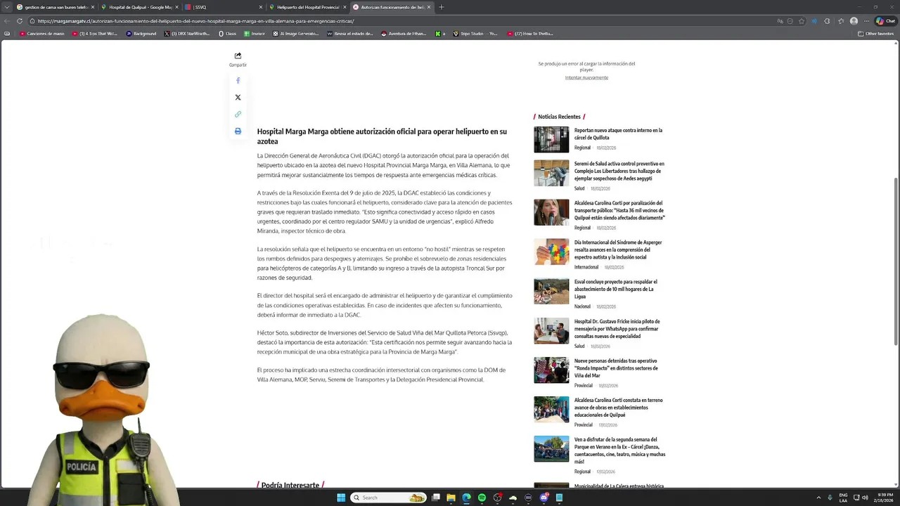Close the 'Autorizan funcionamiento' active tab

[x=430, y=7]
